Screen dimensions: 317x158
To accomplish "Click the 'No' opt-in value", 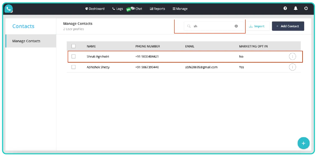I will click(241, 56).
